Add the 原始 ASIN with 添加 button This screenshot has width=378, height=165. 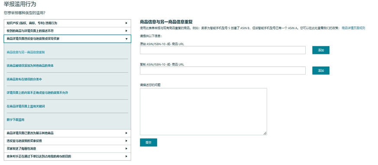[321, 50]
